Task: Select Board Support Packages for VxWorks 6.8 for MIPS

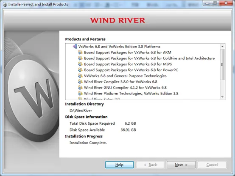Action: (128, 64)
